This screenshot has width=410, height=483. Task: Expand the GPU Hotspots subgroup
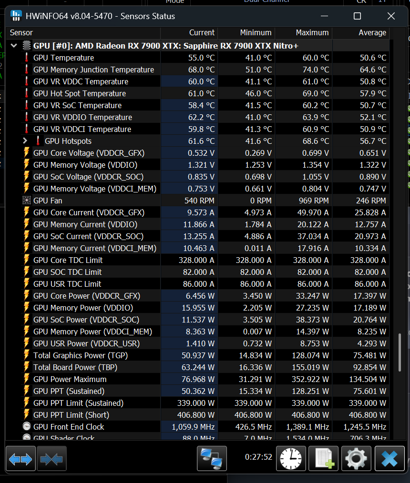(x=25, y=141)
